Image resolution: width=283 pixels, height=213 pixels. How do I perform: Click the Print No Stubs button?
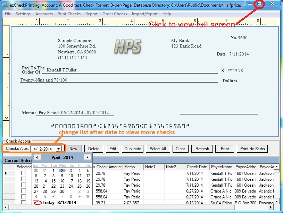pyautogui.click(x=252, y=149)
